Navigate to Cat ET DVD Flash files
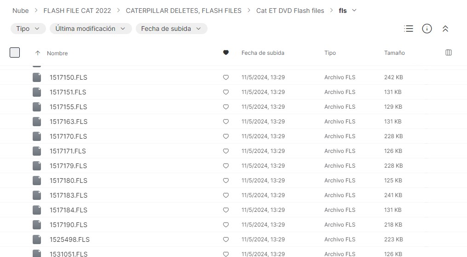The image size is (467, 257). coord(290,11)
